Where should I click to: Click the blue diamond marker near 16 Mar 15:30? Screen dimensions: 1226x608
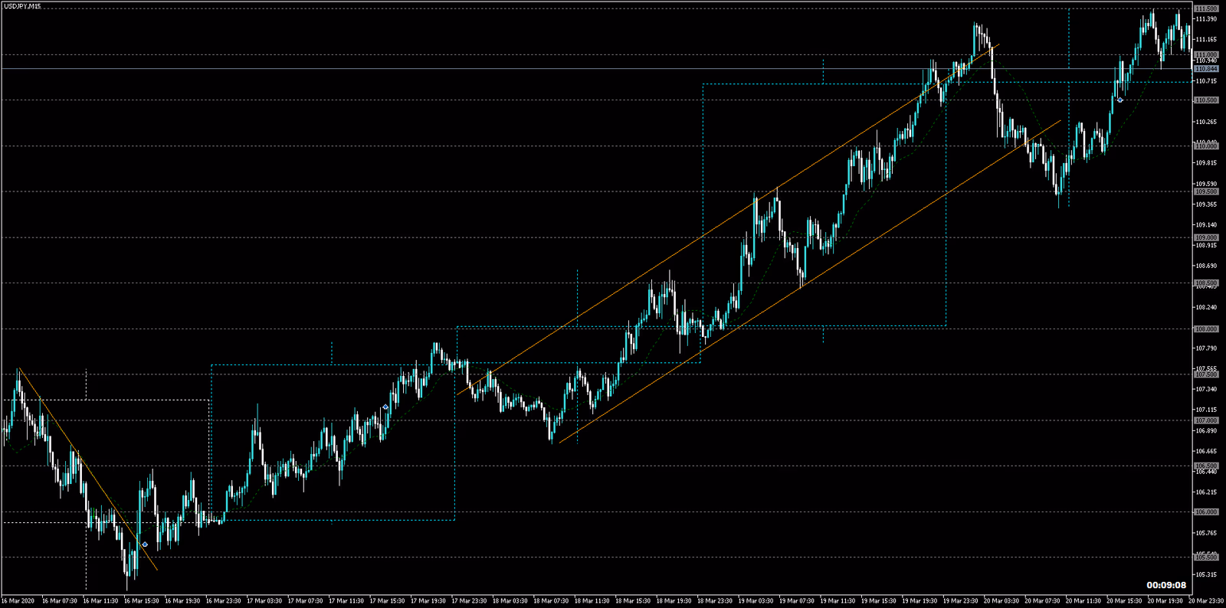click(x=145, y=544)
